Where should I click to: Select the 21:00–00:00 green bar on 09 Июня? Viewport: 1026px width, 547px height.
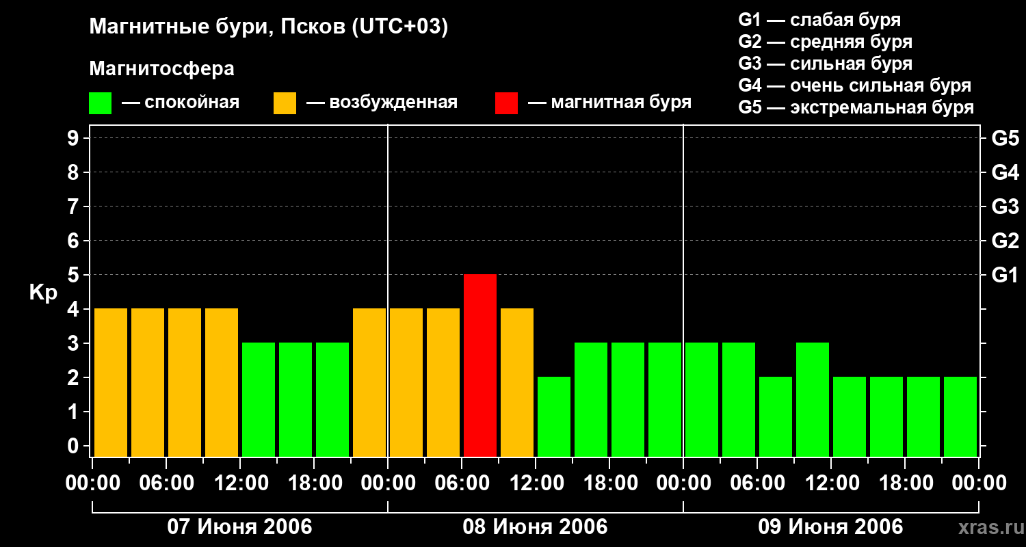[960, 416]
